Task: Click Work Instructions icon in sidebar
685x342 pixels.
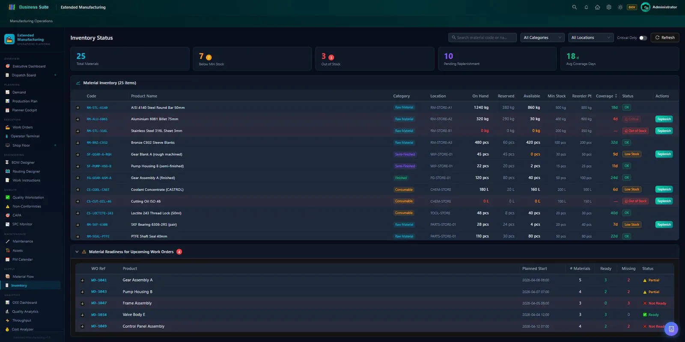Action: coord(7,180)
